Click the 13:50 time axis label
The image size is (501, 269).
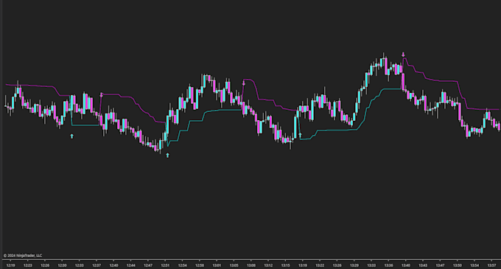(x=458, y=265)
